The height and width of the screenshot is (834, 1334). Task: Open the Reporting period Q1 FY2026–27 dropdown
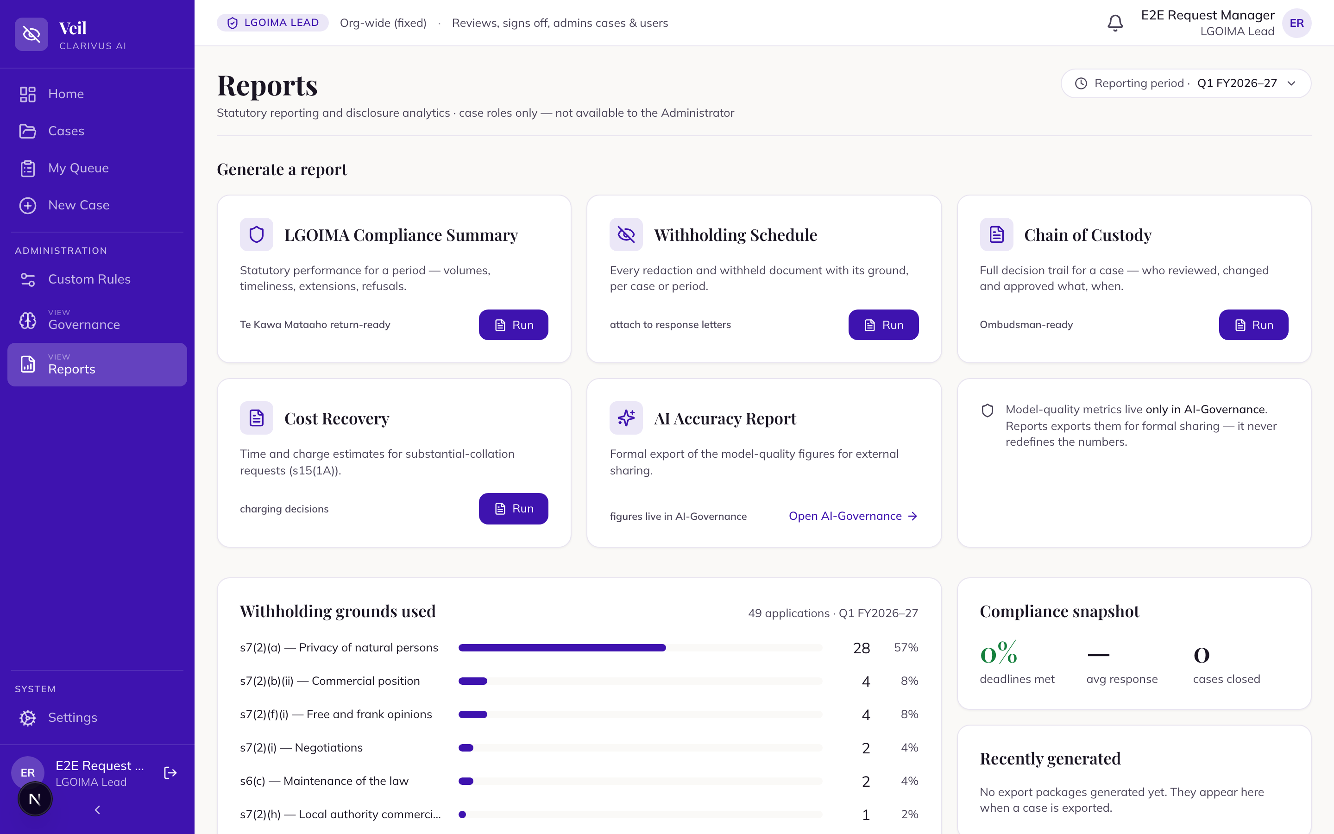point(1186,83)
